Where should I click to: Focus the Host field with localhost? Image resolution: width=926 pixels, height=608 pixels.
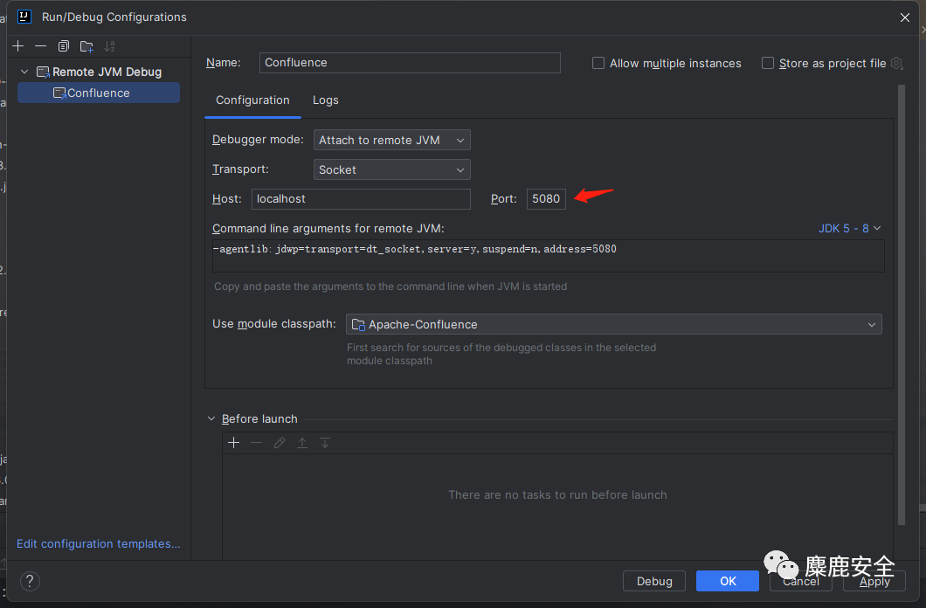(x=361, y=199)
